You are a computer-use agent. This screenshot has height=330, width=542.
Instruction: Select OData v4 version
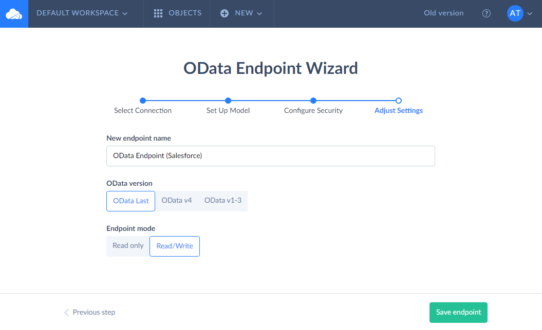pos(177,201)
